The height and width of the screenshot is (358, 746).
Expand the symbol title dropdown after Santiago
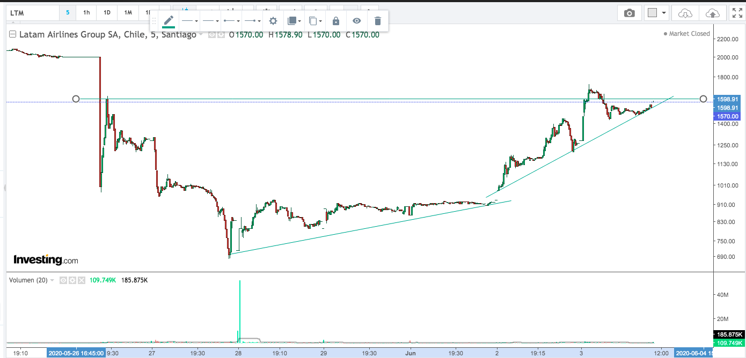pos(201,35)
